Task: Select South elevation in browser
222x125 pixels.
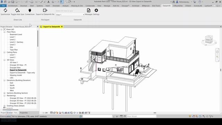Action: click(x=12, y=88)
